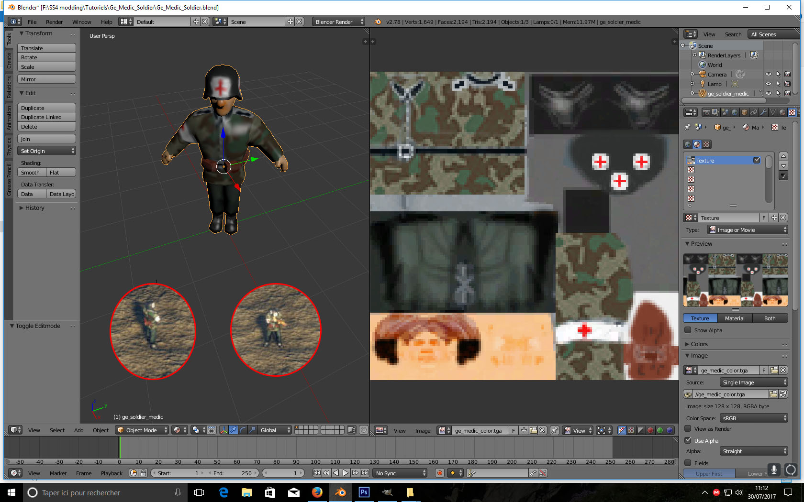Hide Camera in viewport via eye icon
The height and width of the screenshot is (502, 804).
pos(769,74)
